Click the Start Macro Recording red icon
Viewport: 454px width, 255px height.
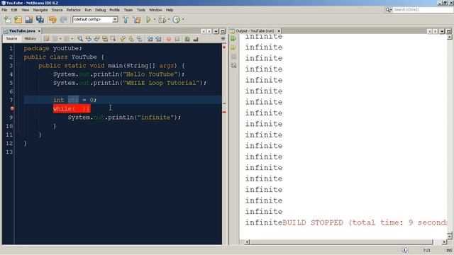pos(169,39)
